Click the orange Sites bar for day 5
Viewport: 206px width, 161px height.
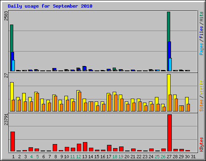pos(37,102)
